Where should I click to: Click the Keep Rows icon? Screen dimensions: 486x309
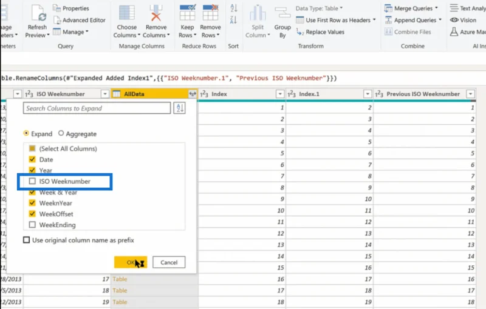(188, 13)
